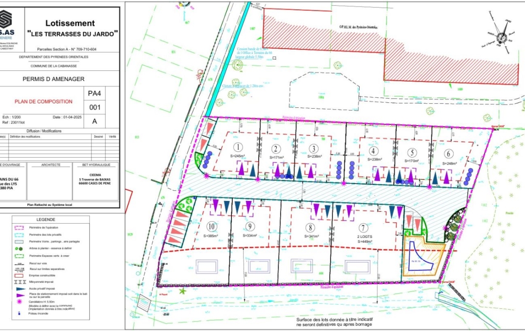This screenshot has height=331, width=525.
Task: Select circled lot number 3
Action: (x=314, y=149)
